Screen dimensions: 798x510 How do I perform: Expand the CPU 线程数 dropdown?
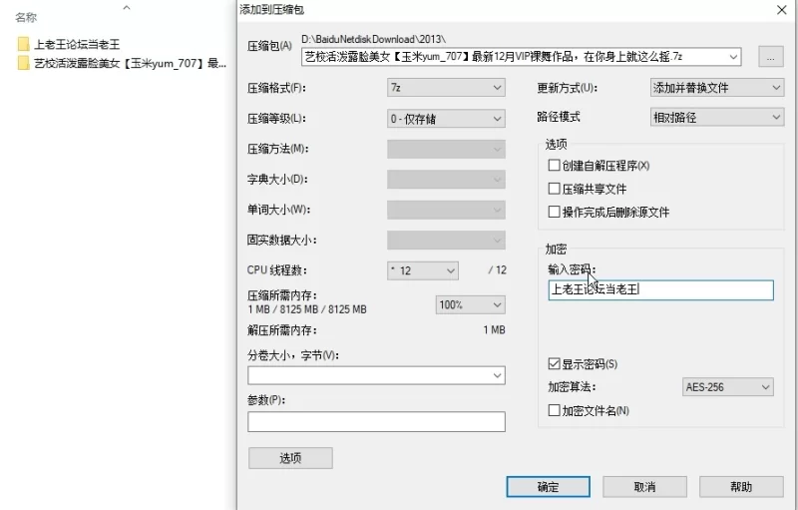[422, 270]
